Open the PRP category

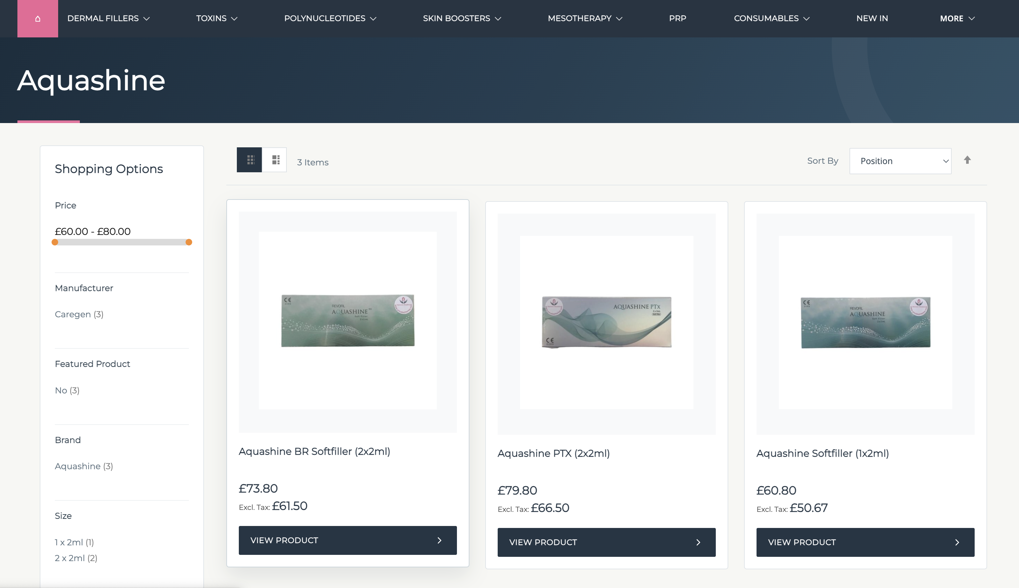click(677, 19)
